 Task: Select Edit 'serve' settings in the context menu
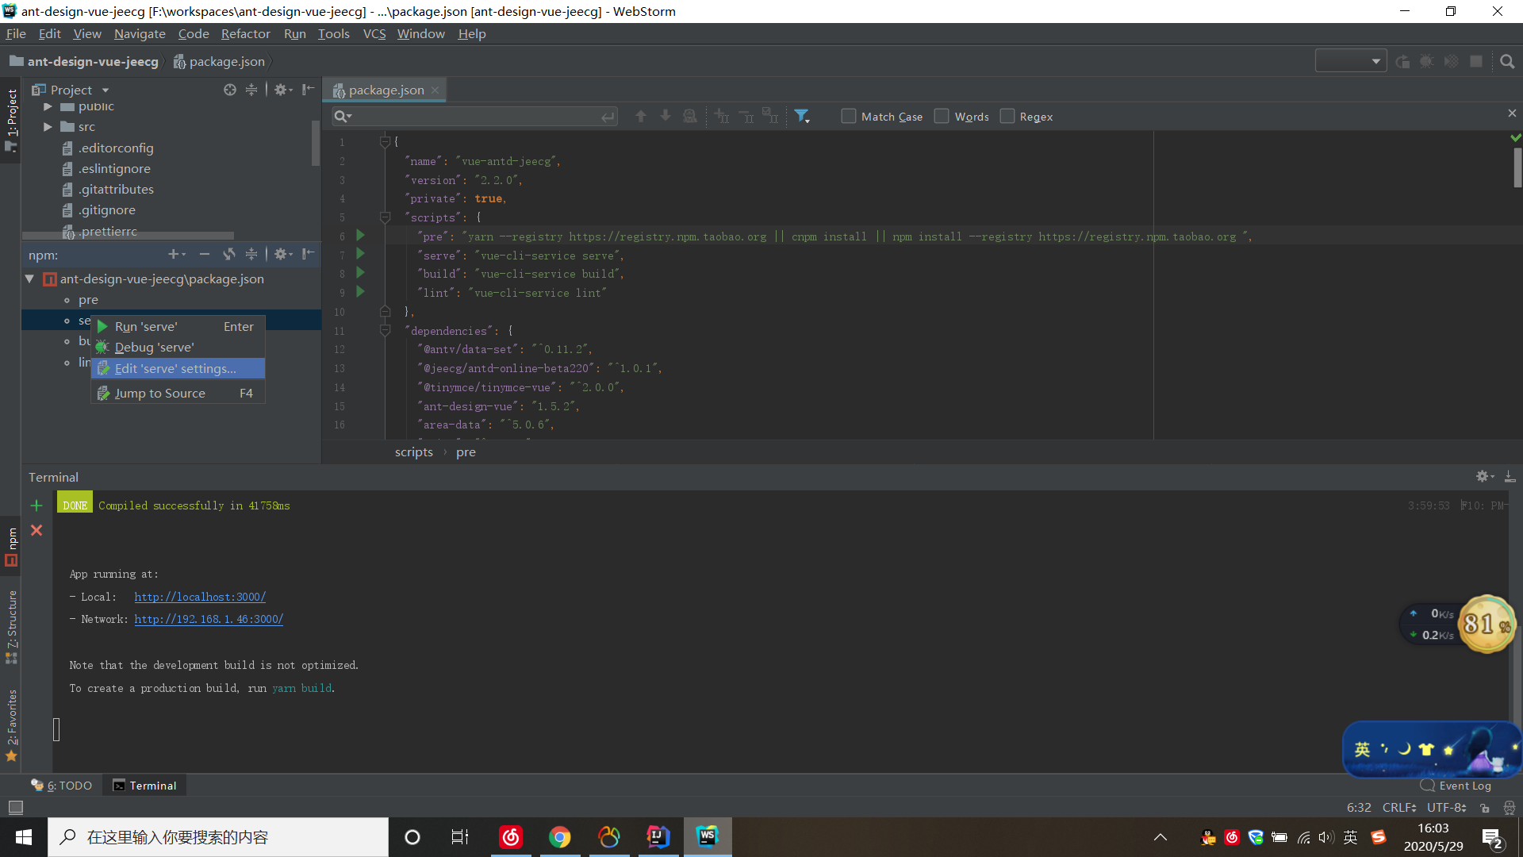click(175, 369)
